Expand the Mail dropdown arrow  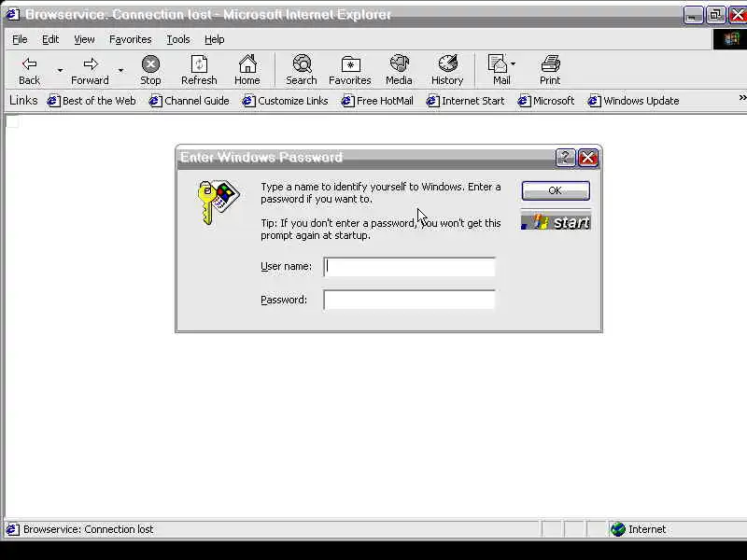[513, 63]
